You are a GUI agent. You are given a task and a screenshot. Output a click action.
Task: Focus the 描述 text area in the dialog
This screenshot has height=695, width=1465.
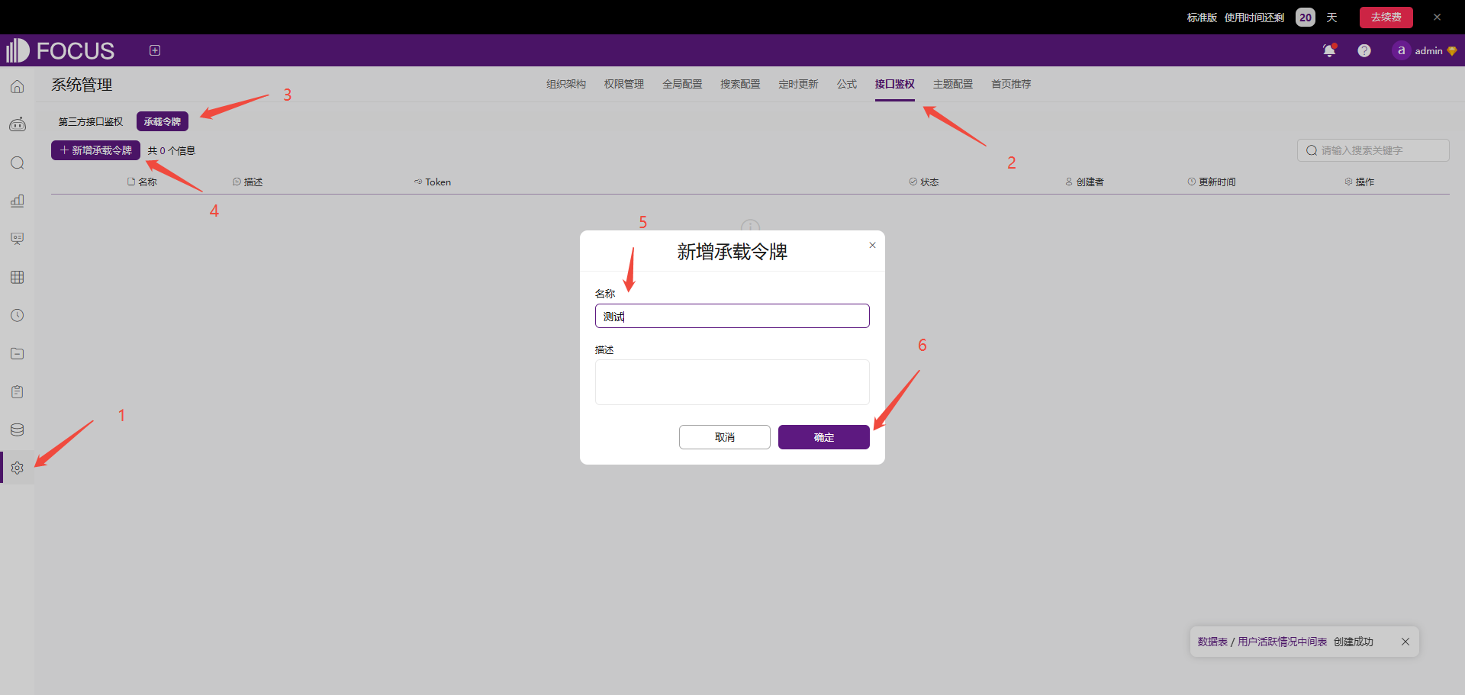[x=732, y=382]
